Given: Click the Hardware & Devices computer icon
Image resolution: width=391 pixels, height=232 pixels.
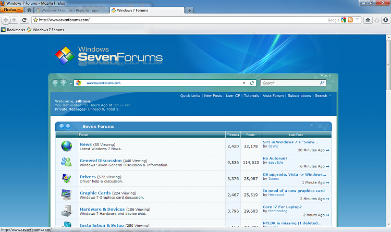Looking at the screenshot, I should (x=67, y=211).
